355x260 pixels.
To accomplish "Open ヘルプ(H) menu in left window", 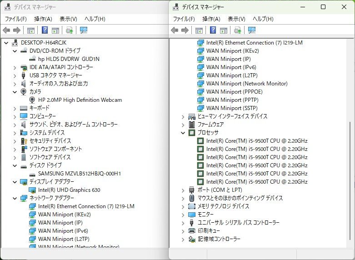I will 95,19.
